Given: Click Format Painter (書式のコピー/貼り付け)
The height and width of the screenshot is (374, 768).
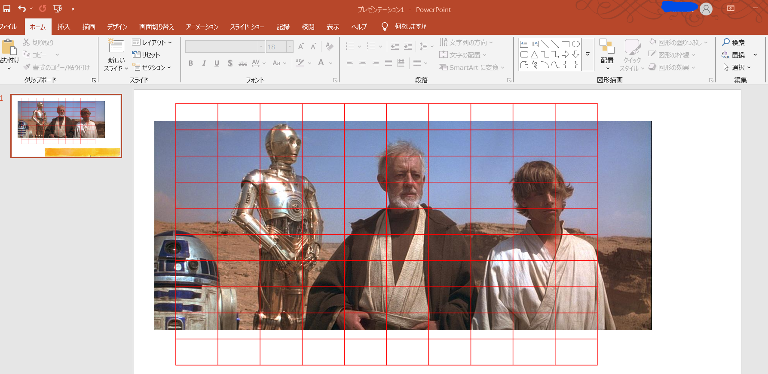Looking at the screenshot, I should click(x=56, y=67).
